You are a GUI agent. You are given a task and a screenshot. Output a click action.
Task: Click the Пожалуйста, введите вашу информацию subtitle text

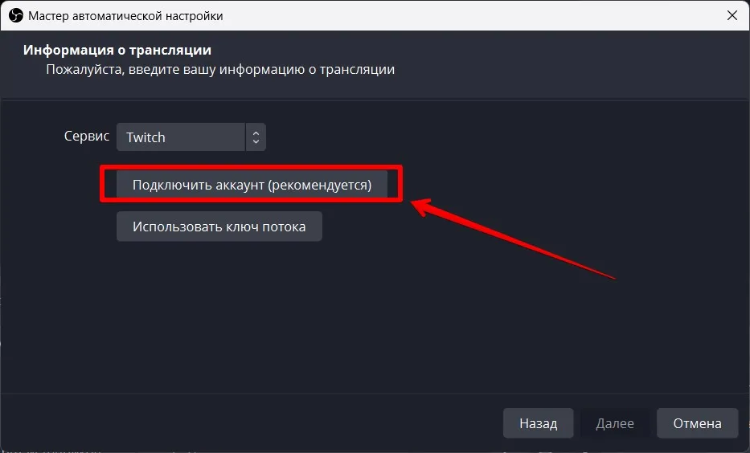220,69
